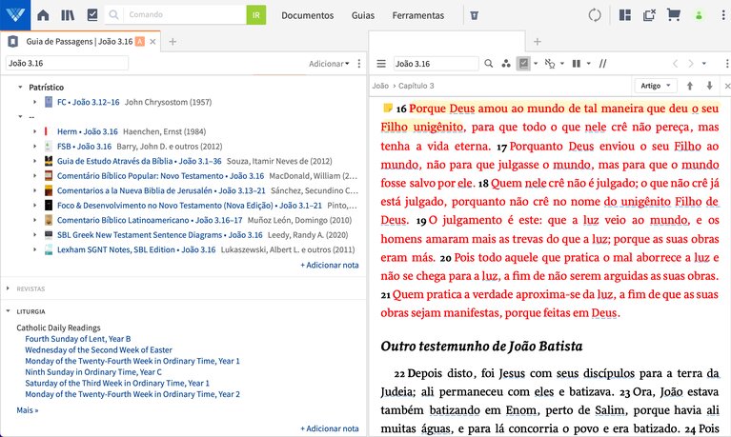Click the Capítulo 3 breadcrumb

[416, 86]
